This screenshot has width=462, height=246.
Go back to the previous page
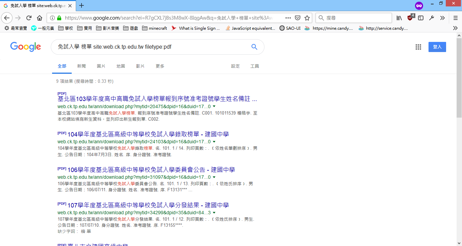pyautogui.click(x=7, y=18)
